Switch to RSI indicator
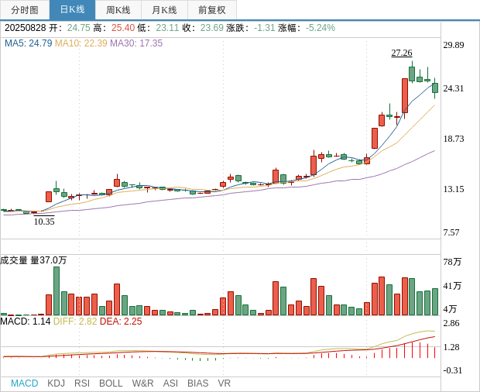The height and width of the screenshot is (392, 480). coord(82,383)
